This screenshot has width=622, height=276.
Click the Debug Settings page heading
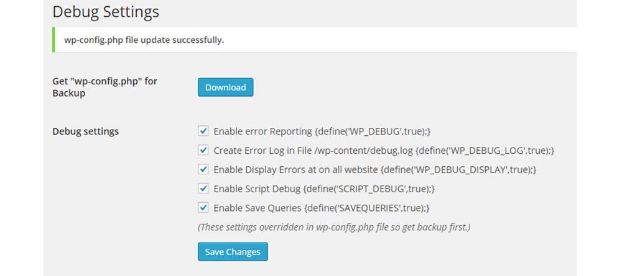[x=106, y=12]
